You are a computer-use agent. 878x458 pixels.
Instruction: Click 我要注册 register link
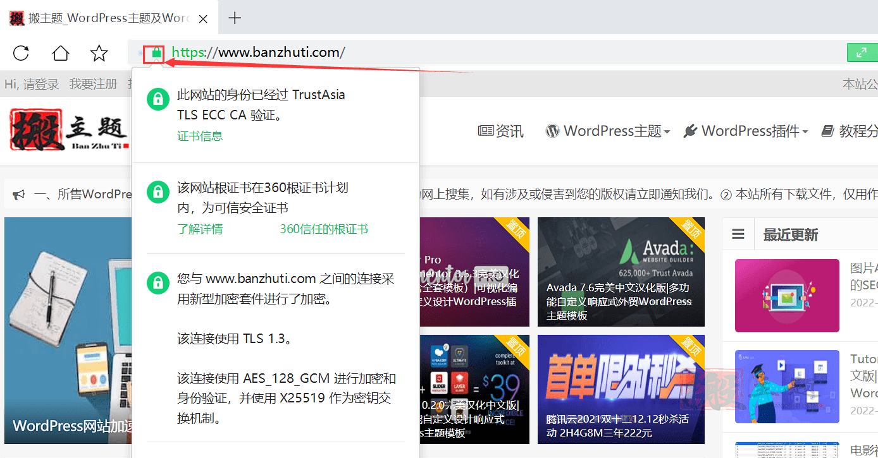pos(93,84)
